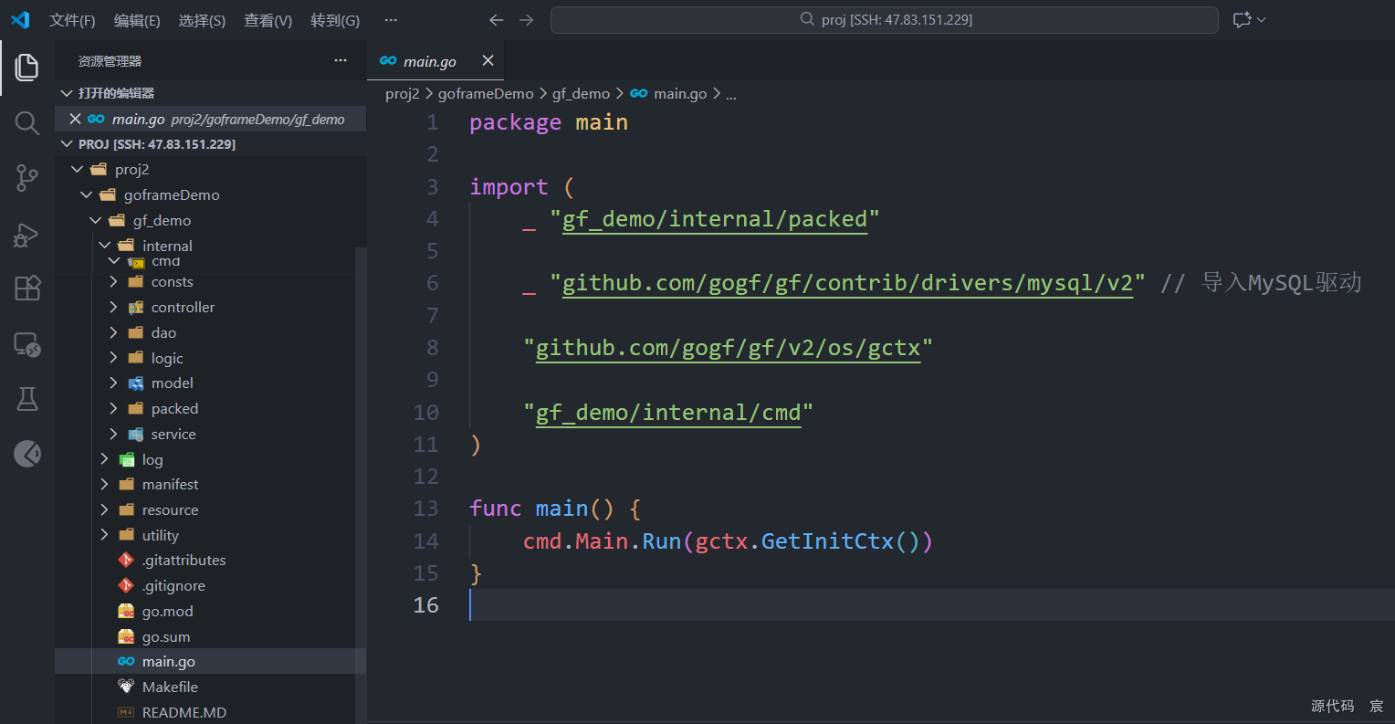Open the 文件(F) menu
This screenshot has width=1395, height=724.
click(72, 20)
